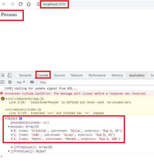The width and height of the screenshot is (154, 166).
Task: Go to the home page icon
Action: (x=29, y=4)
